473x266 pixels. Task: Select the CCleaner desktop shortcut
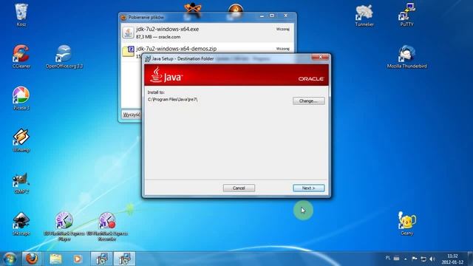[x=21, y=56]
